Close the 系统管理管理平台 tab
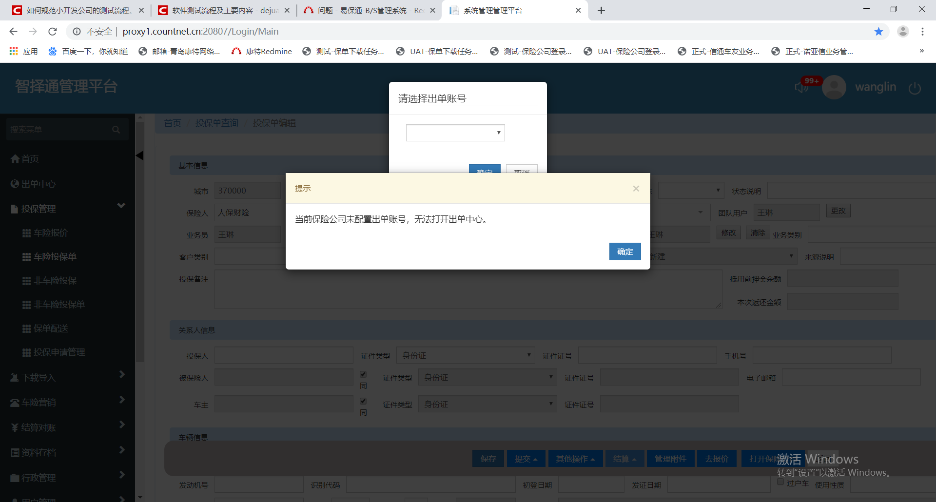 pyautogui.click(x=578, y=10)
